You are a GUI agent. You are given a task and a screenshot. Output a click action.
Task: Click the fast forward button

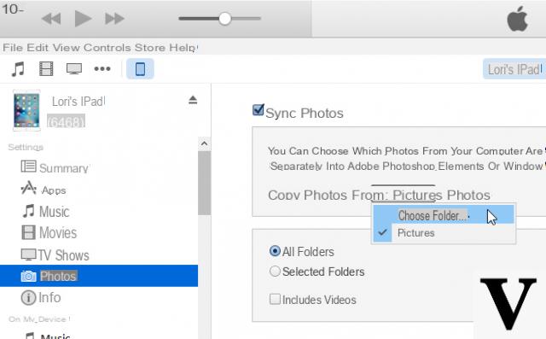(x=114, y=19)
